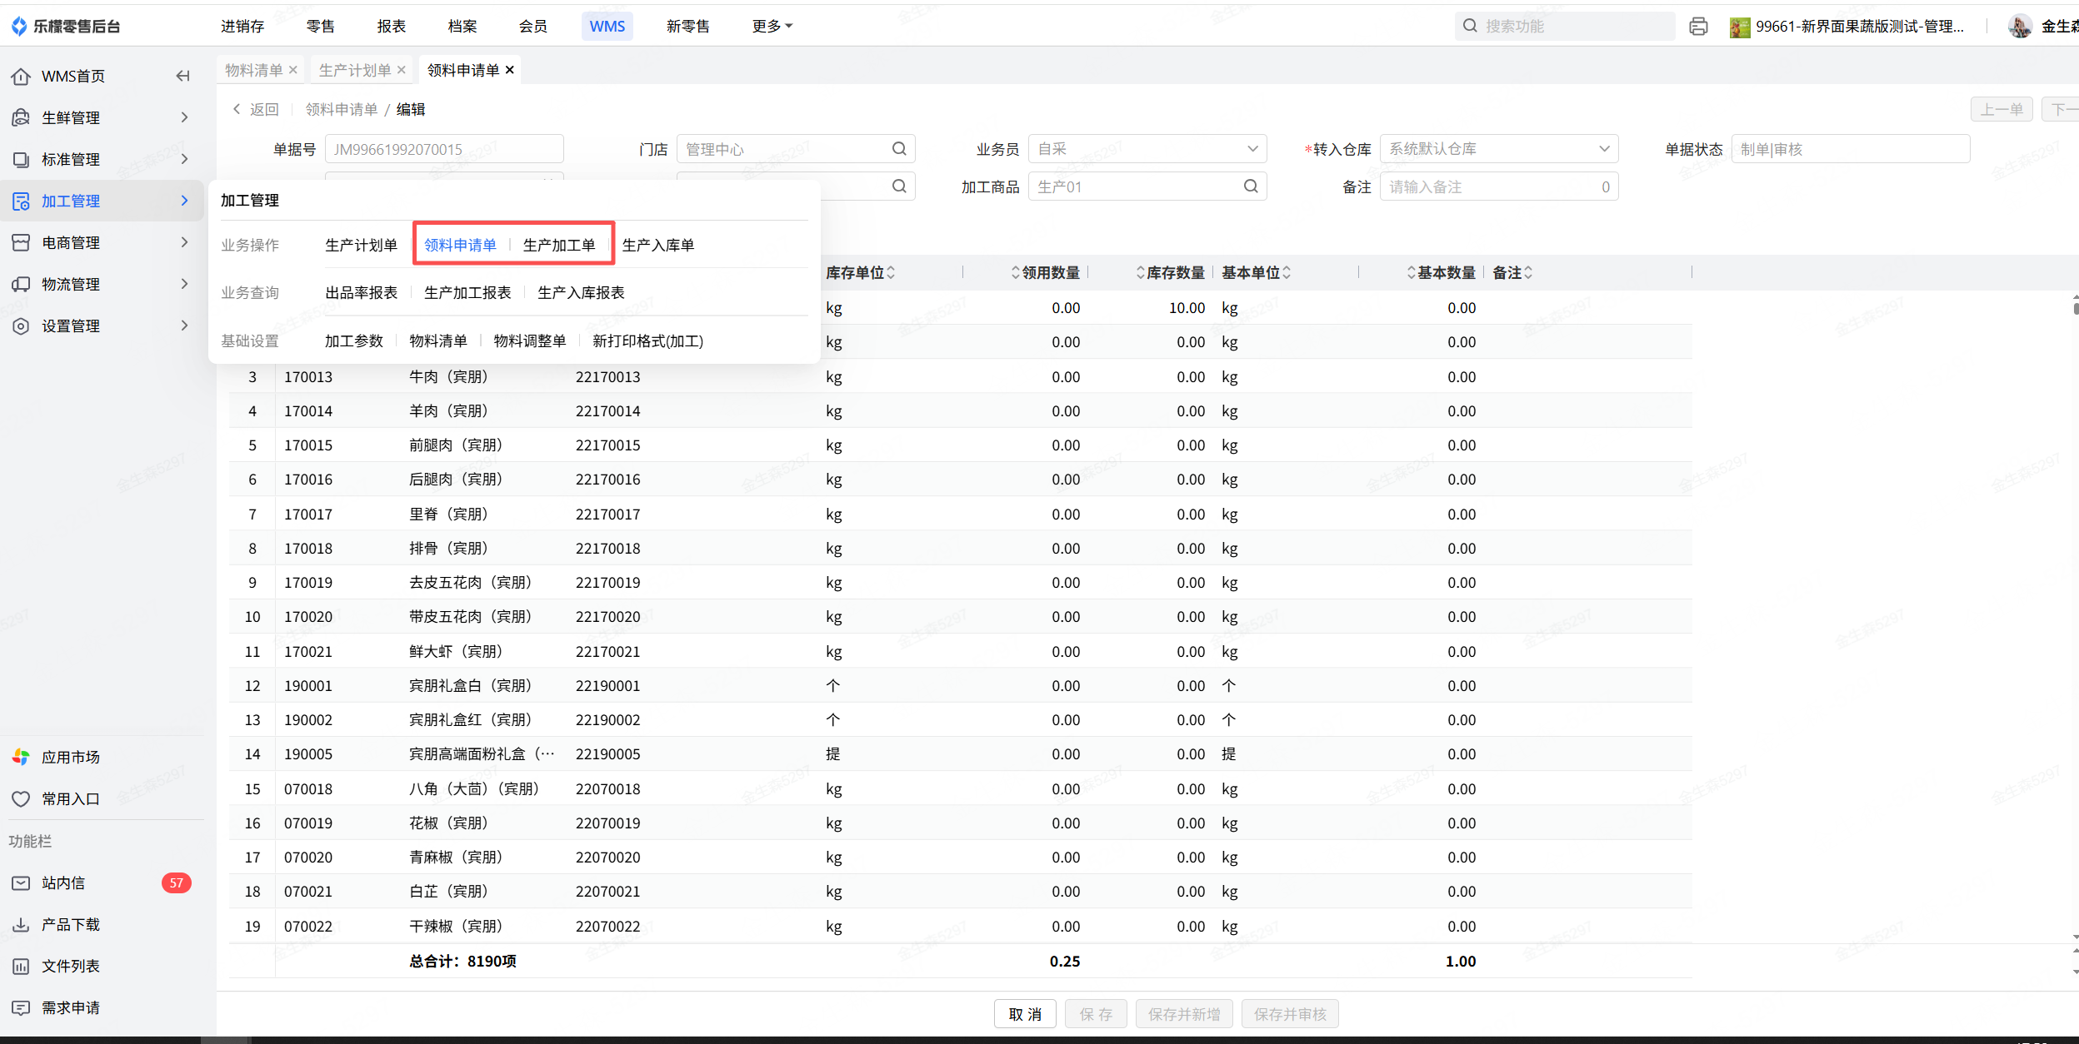This screenshot has height=1044, width=2079.
Task: Collapse the sidebar with the arrow icon
Action: (182, 76)
